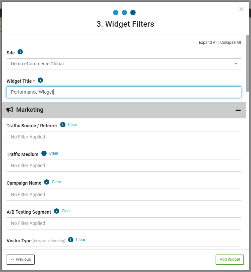Screen dimensions: 251x272
Task: Focus the Traffic Source / Referrer filter field
Action: click(x=124, y=137)
